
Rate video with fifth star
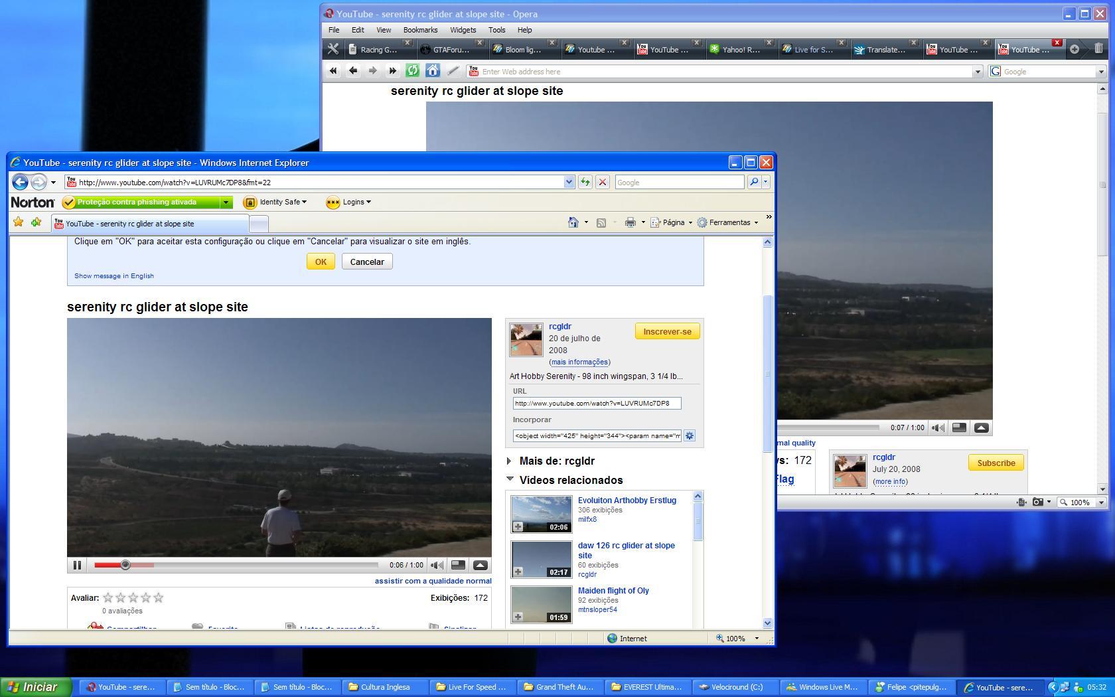(158, 597)
